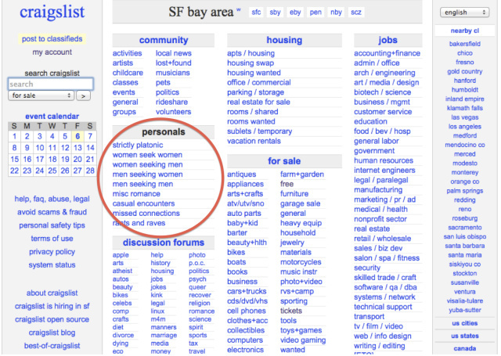Image resolution: width=501 pixels, height=356 pixels.
Task: Switch to the sfc subarea tab
Action: 256,13
